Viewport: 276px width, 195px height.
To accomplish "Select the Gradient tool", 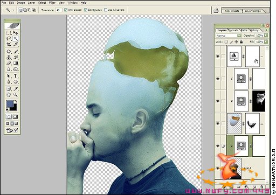I will 16,63.
